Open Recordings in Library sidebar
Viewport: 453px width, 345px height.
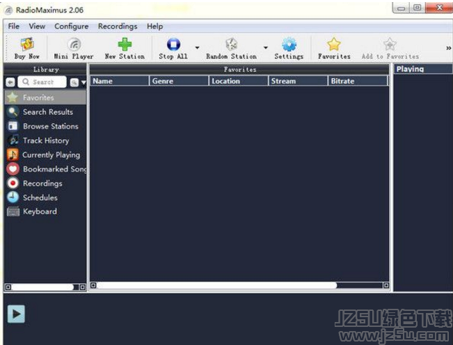45,184
